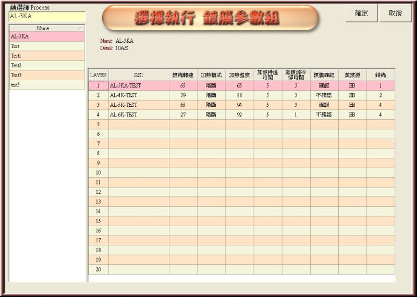The height and width of the screenshot is (297, 417).
Task: Pick Test2 in the process list
Action: point(47,66)
